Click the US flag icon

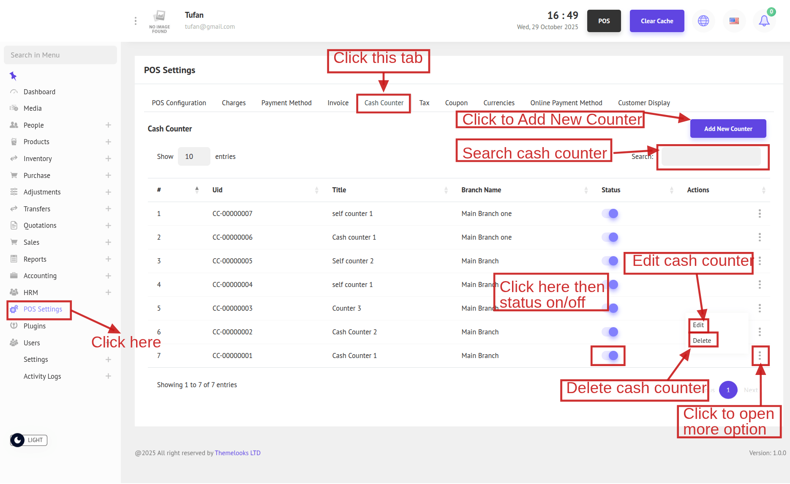pos(734,21)
